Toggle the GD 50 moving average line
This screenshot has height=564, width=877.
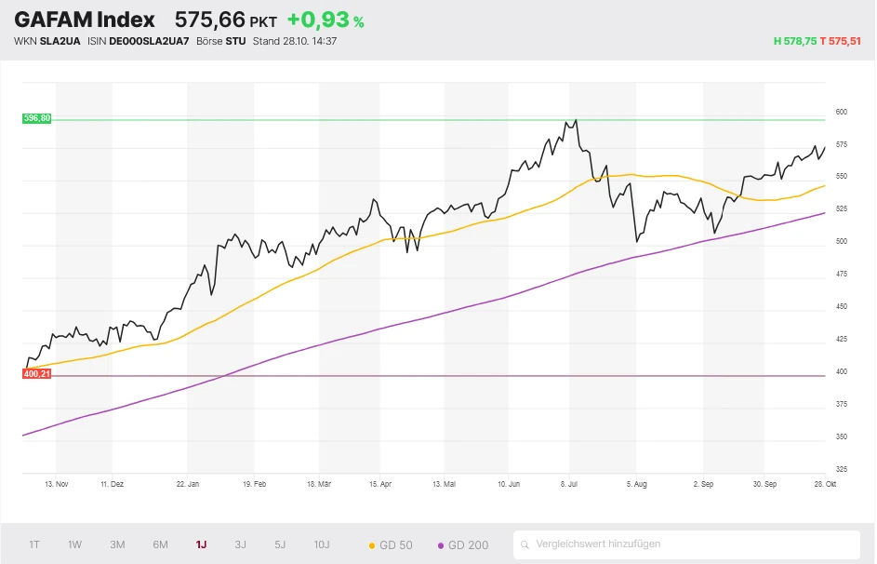click(x=391, y=544)
